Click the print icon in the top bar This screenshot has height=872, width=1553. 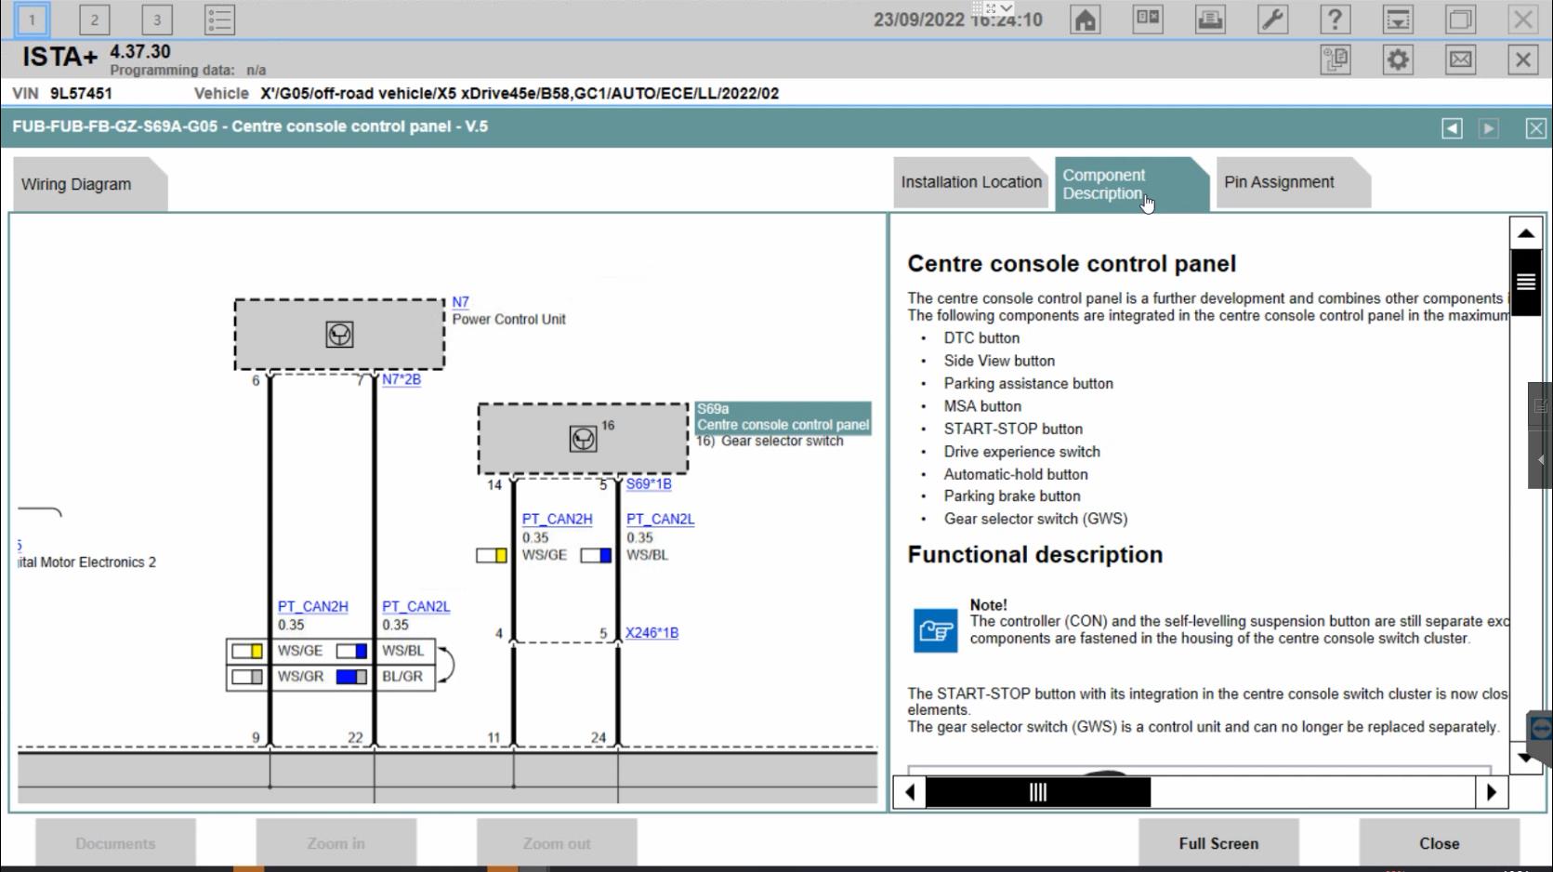click(1210, 19)
